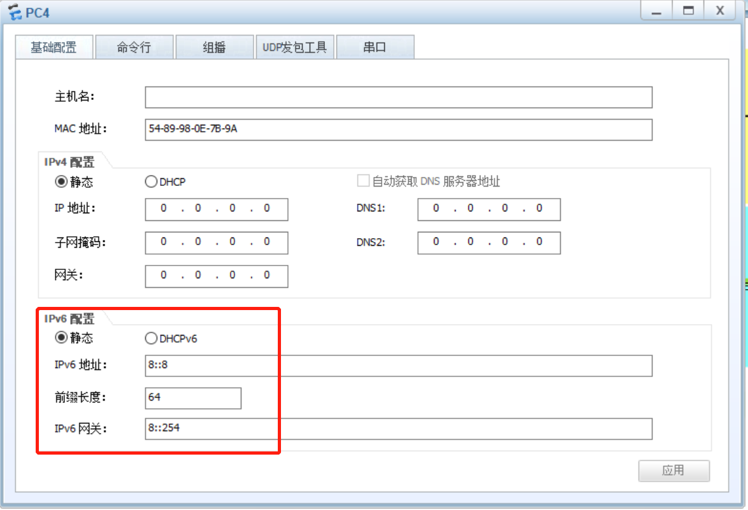Select IPv4 静态 radio button
The height and width of the screenshot is (510, 748).
(61, 181)
